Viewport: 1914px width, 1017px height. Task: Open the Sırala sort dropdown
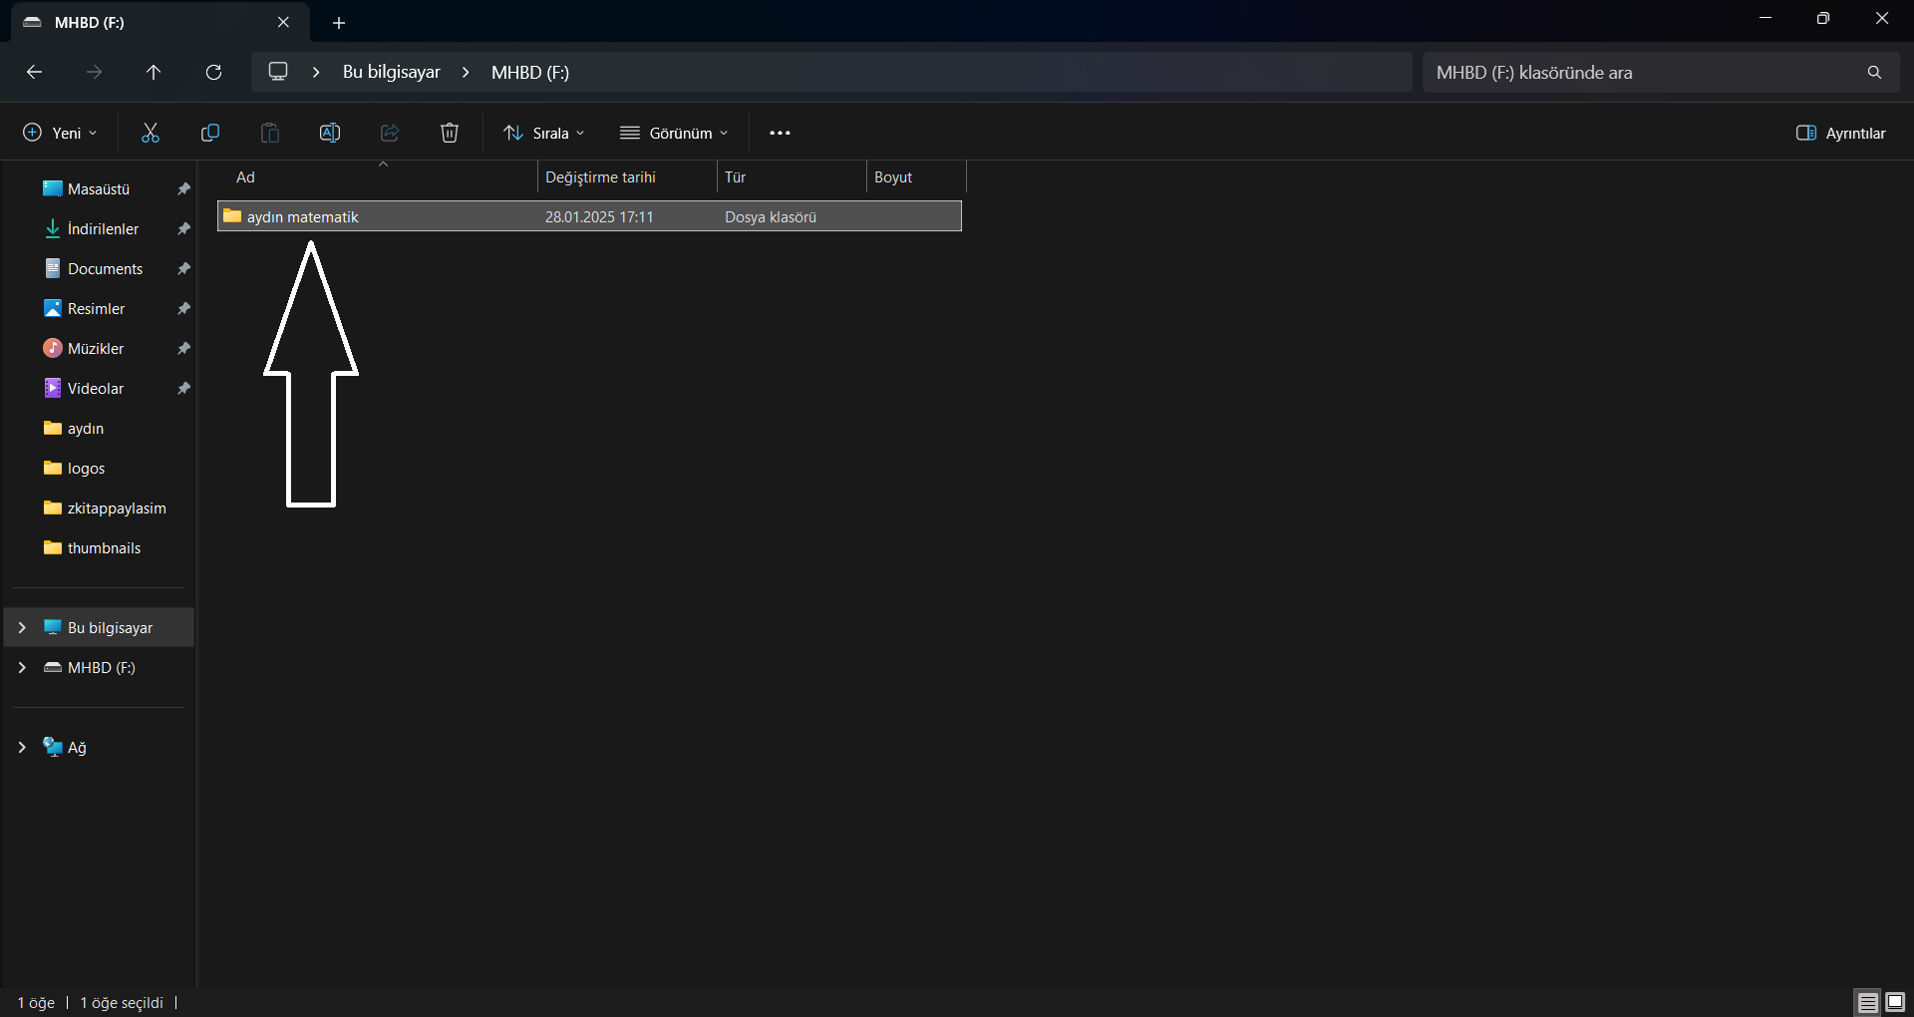[x=544, y=133]
